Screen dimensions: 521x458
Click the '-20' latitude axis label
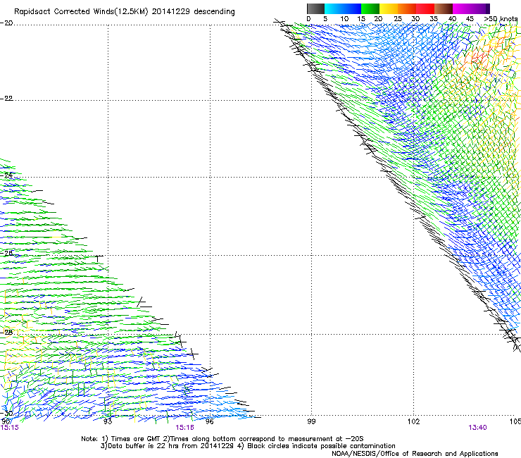[6, 23]
